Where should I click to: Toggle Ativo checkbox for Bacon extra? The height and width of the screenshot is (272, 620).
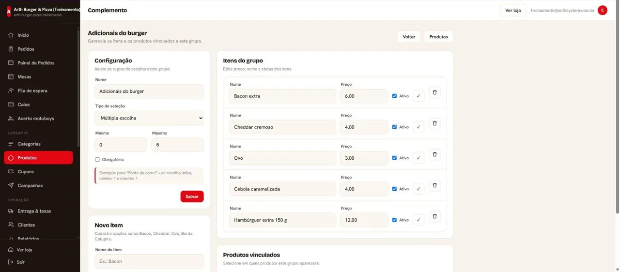pyautogui.click(x=394, y=96)
